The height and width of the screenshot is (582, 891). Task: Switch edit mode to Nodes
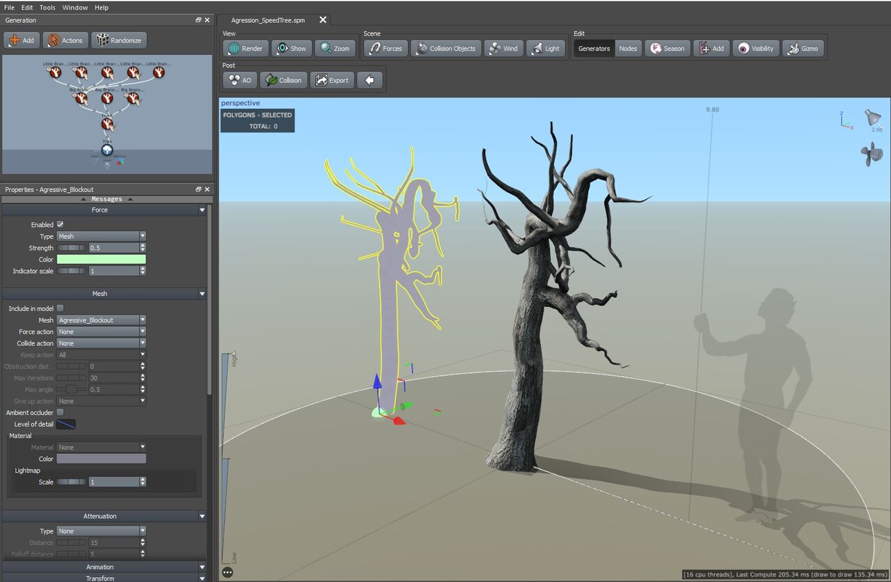[x=628, y=49]
